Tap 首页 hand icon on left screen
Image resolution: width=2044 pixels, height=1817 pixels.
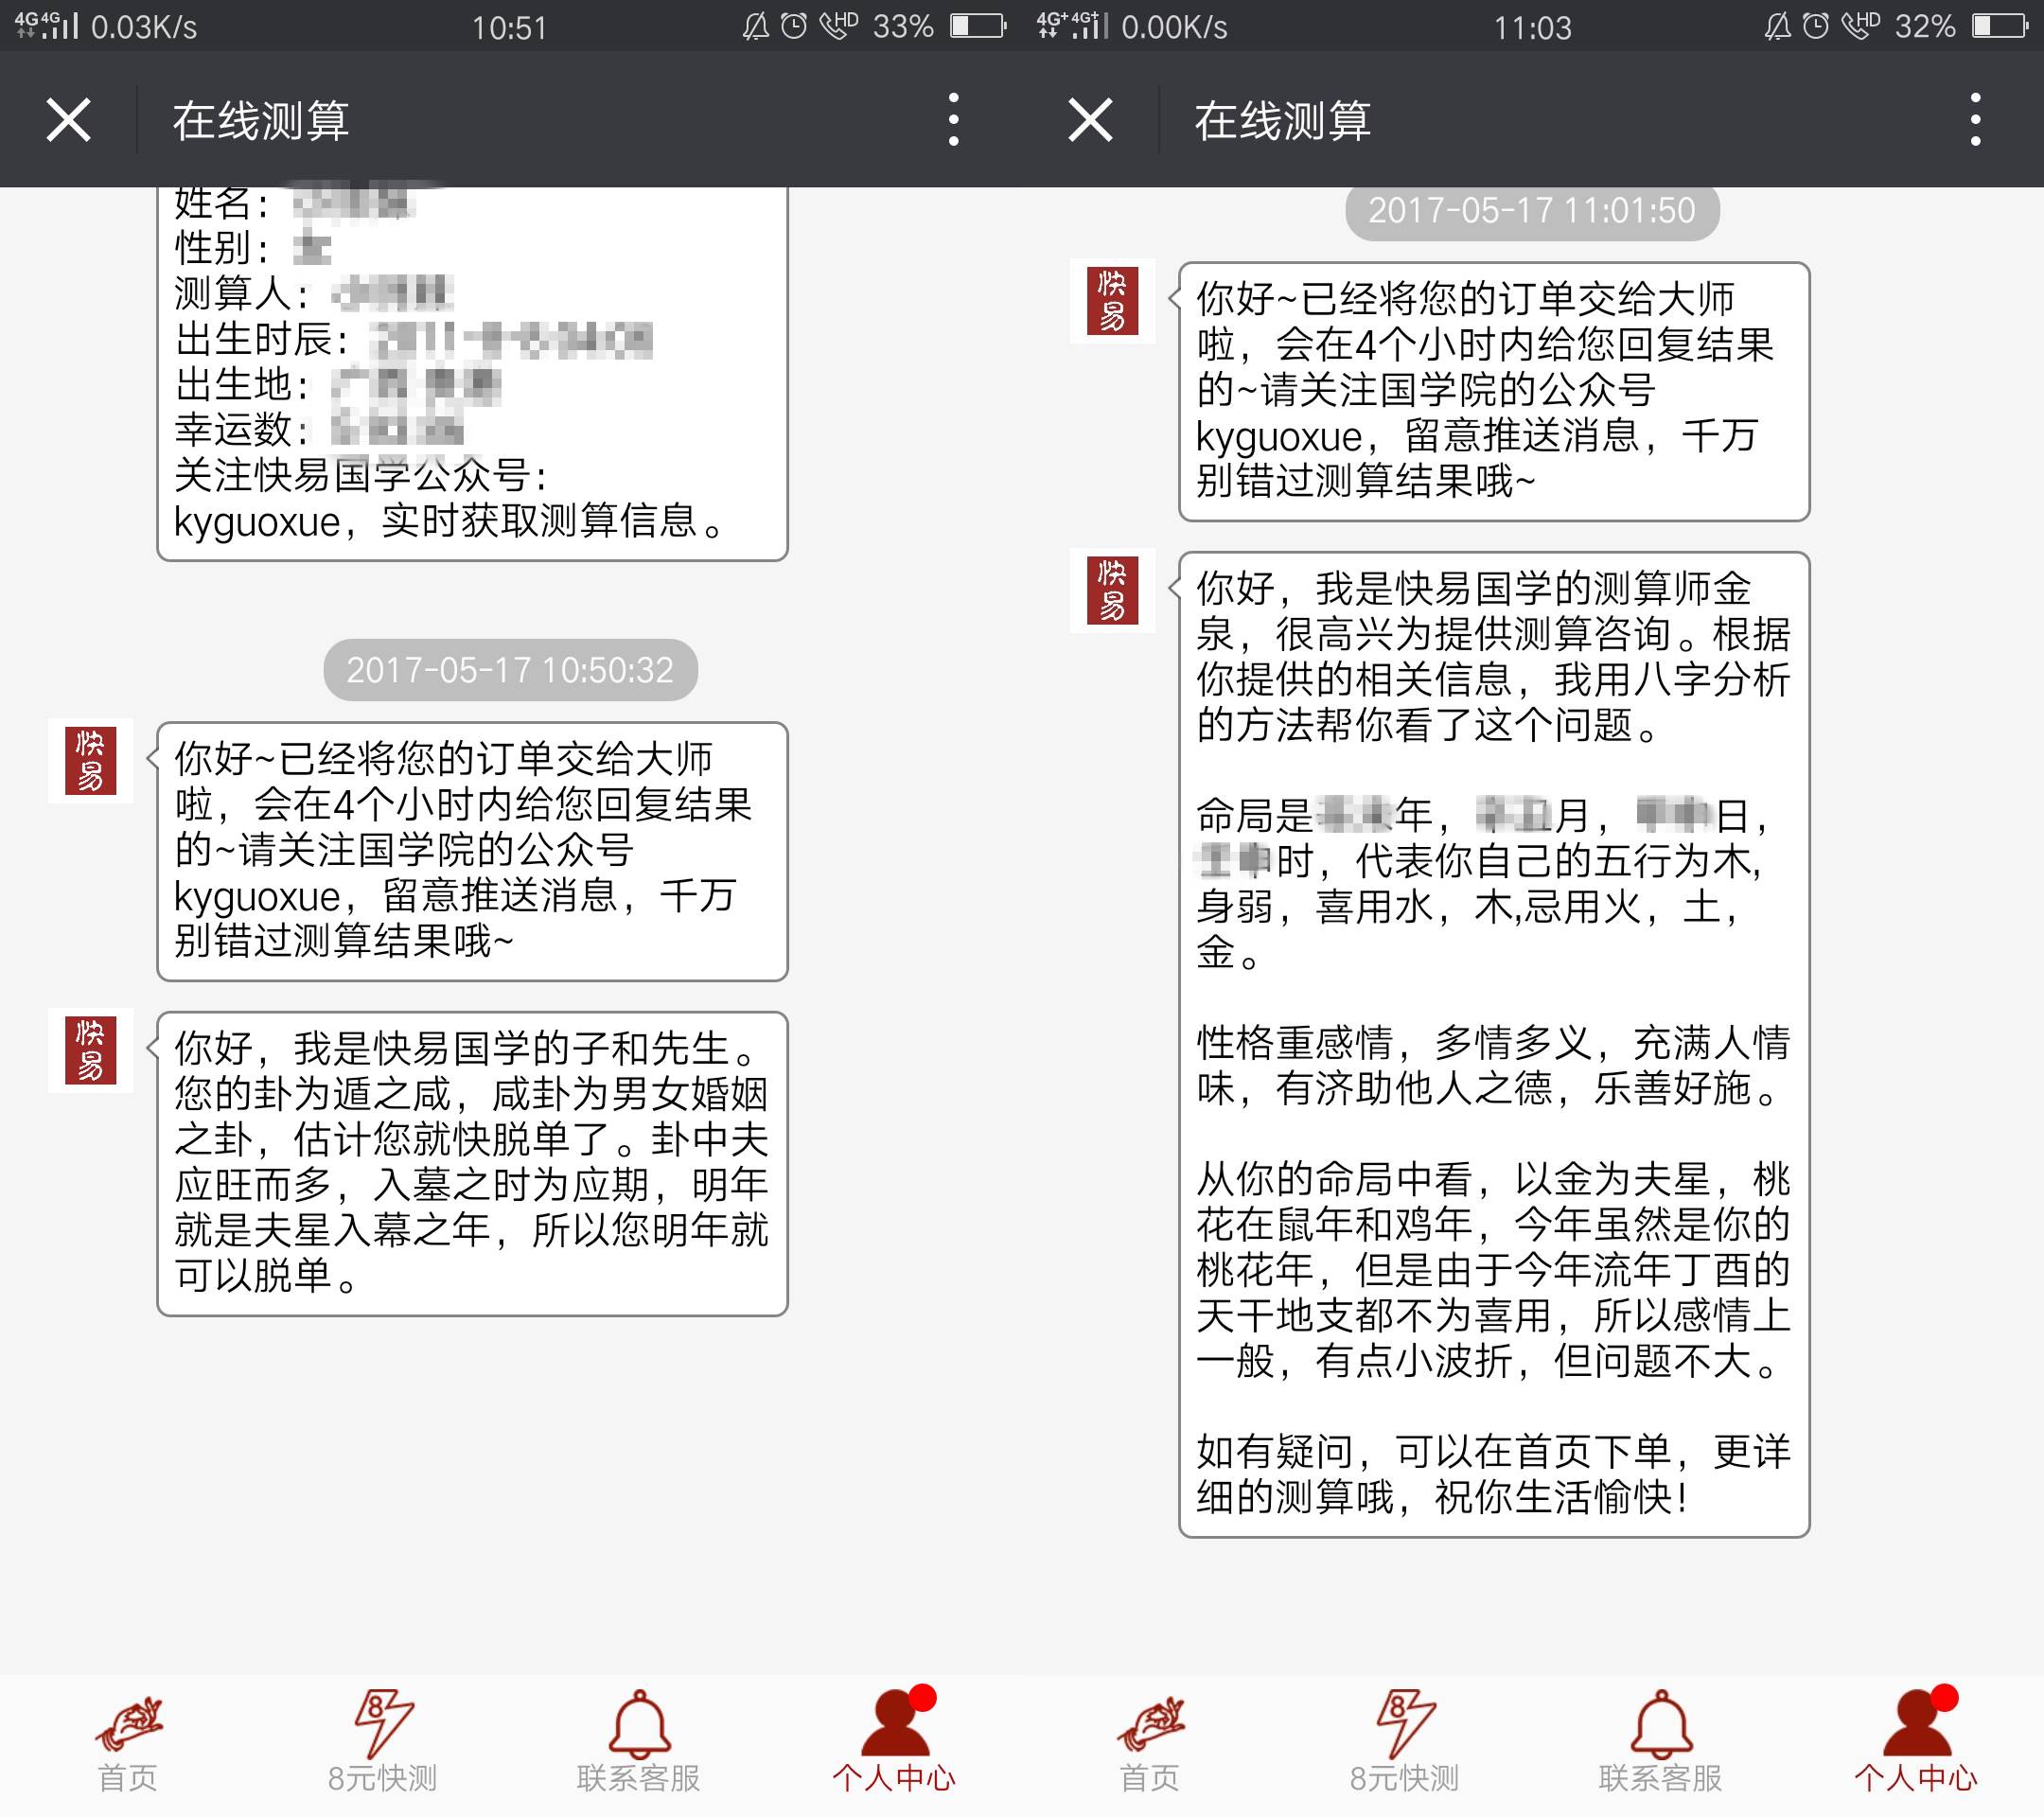coord(129,1724)
